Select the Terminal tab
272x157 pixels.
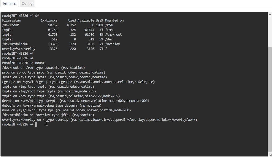(9, 3)
